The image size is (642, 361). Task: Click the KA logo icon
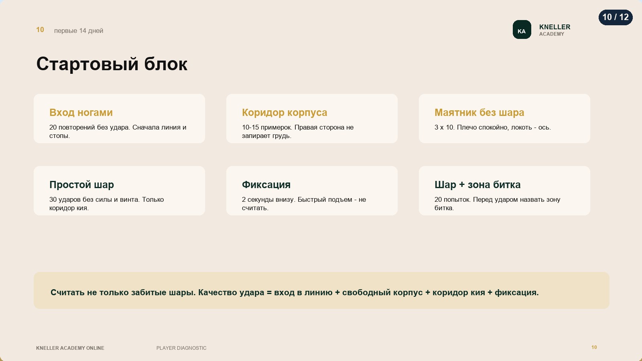(x=522, y=30)
